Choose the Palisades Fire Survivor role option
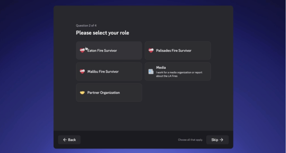Image resolution: width=286 pixels, height=153 pixels. [x=178, y=50]
